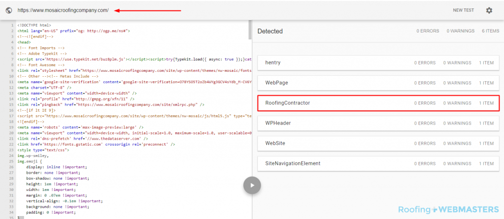Viewport: 504px width, 219px height.
Task: Click the mosaicroofingcompany.com URL field
Action: point(63,10)
